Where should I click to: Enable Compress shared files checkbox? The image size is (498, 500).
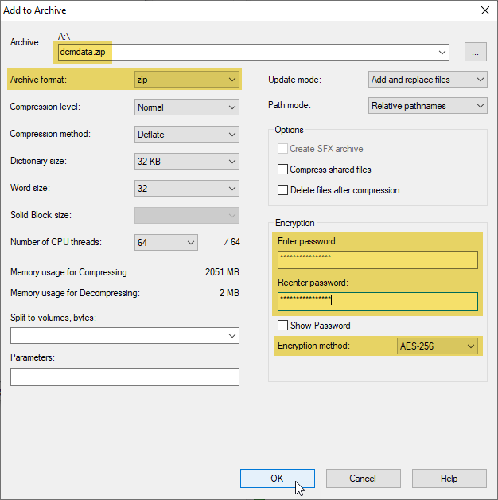[282, 170]
